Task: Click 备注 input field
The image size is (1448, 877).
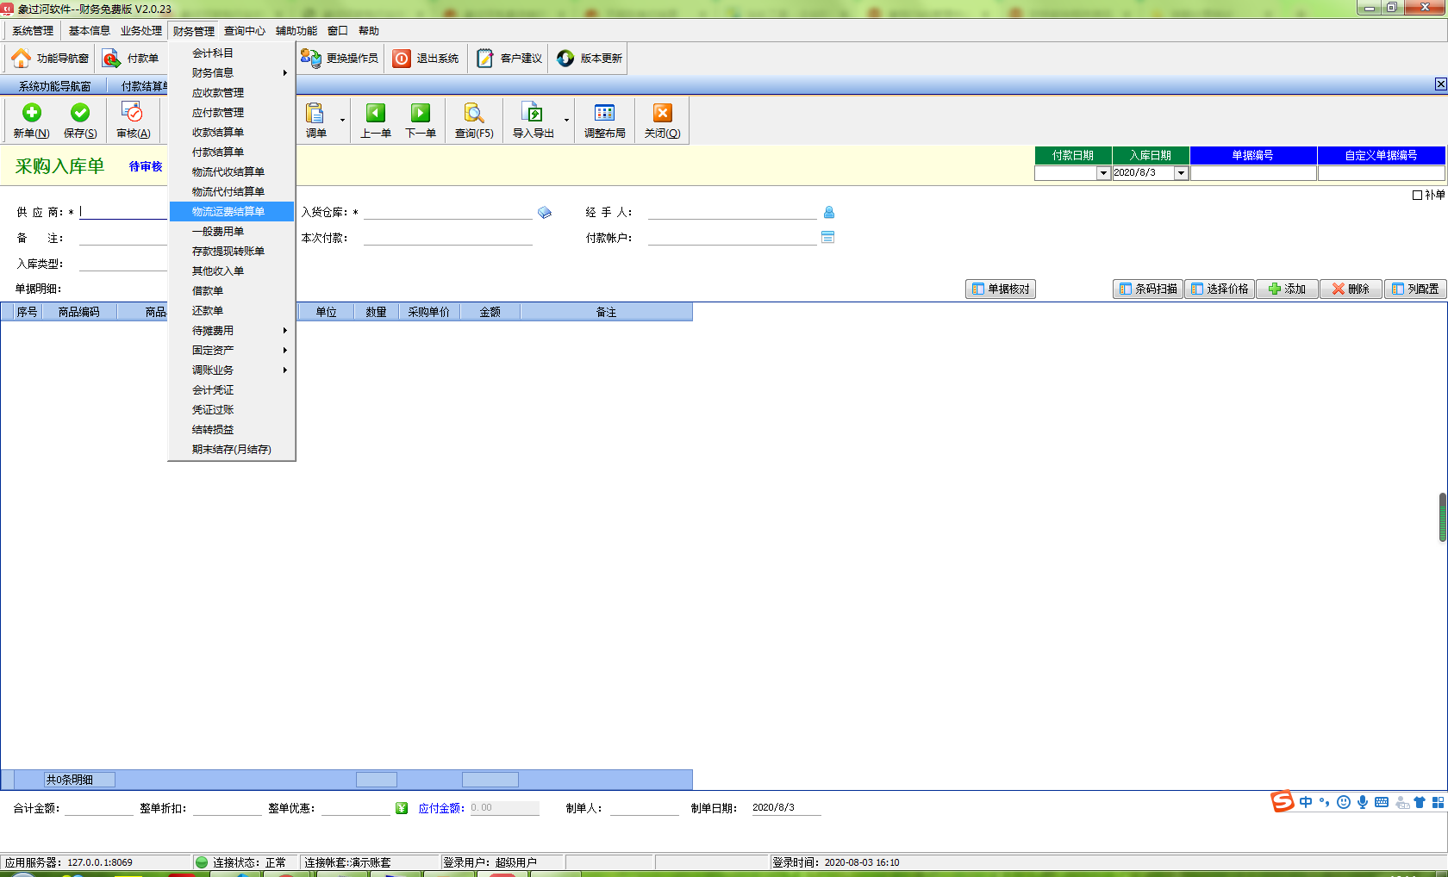Action: tap(122, 238)
